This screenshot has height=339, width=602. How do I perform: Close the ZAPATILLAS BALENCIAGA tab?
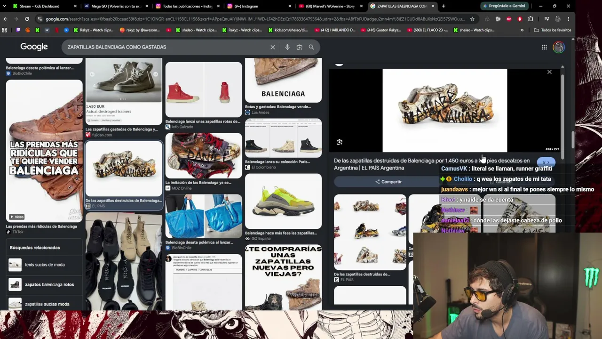[x=433, y=6]
